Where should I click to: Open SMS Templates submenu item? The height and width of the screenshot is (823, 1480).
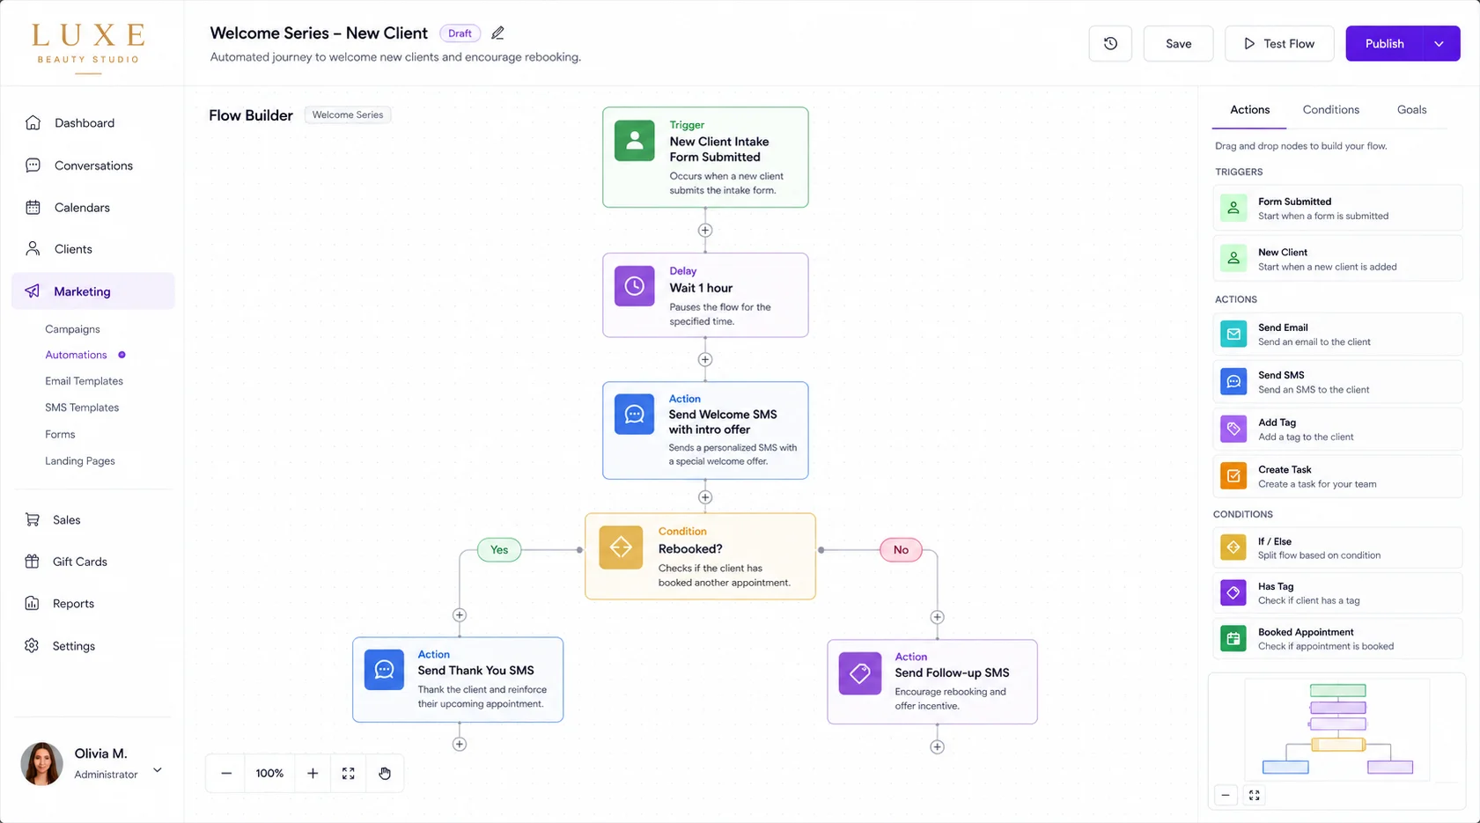pos(82,408)
